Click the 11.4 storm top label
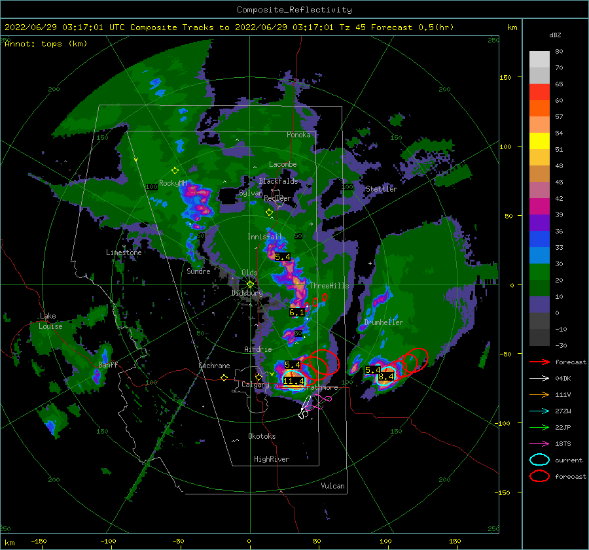Viewport: 589px width, 550px height. [294, 381]
